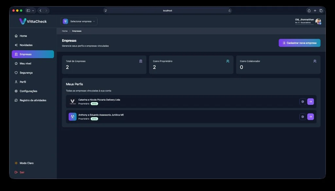Open the Home sidebar item
335x191 pixels.
pos(33,36)
